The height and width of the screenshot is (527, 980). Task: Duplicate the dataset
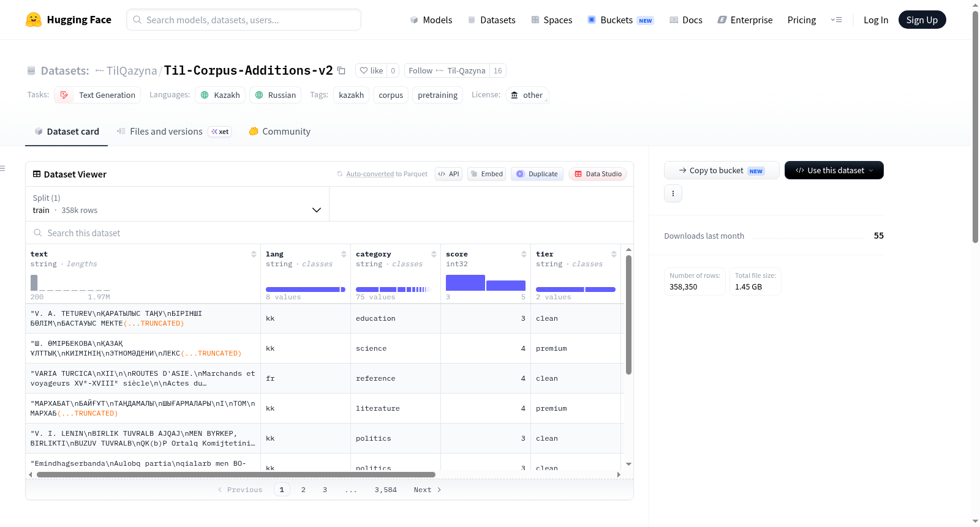(x=537, y=174)
